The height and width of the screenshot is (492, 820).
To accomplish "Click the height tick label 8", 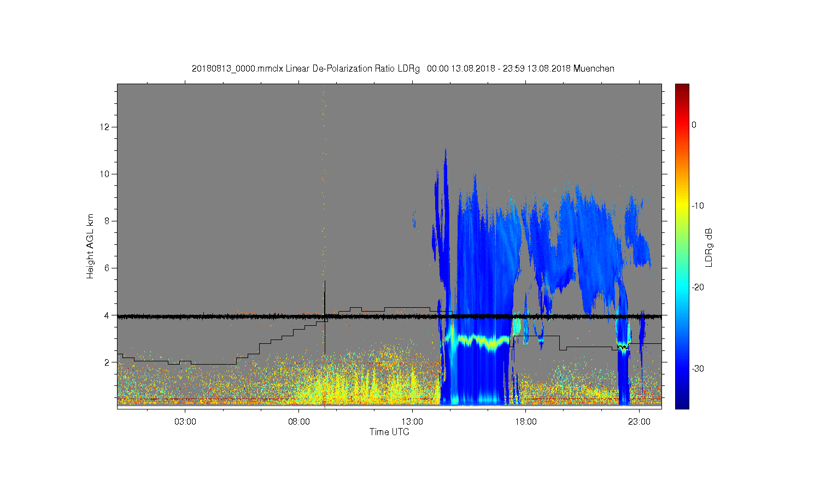I will click(x=107, y=221).
